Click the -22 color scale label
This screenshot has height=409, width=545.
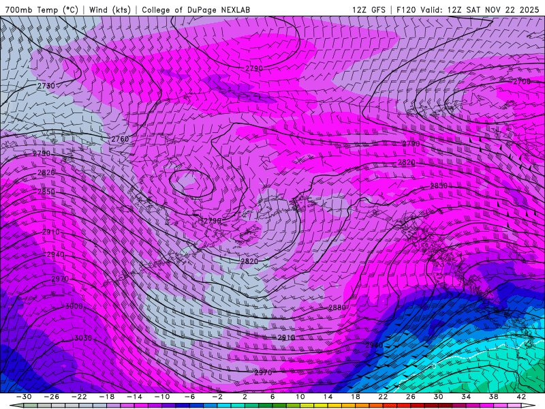click(79, 397)
